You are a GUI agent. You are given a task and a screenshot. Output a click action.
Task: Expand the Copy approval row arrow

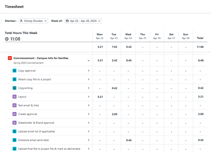tap(89, 70)
